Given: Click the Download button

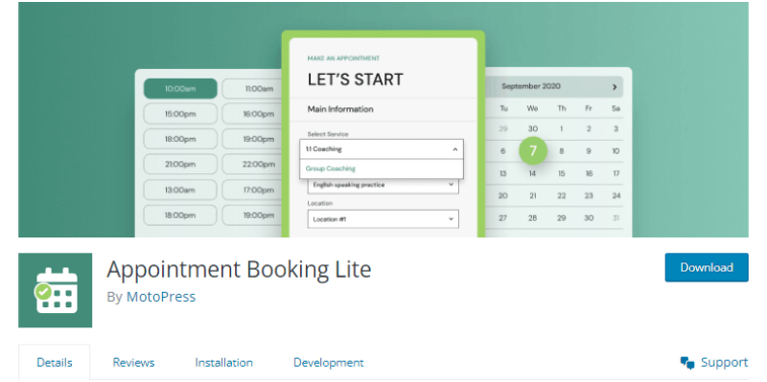Looking at the screenshot, I should pos(707,267).
